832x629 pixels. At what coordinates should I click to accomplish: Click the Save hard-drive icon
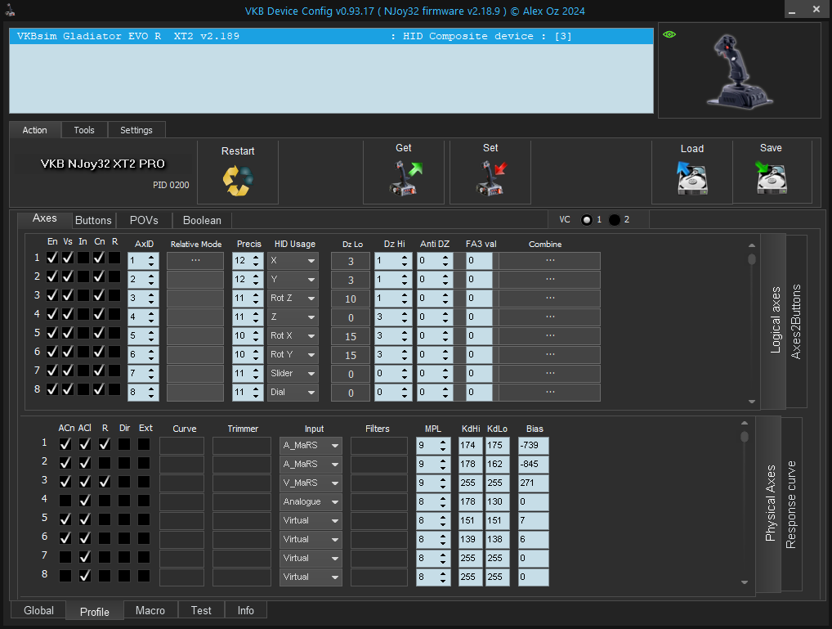771,178
